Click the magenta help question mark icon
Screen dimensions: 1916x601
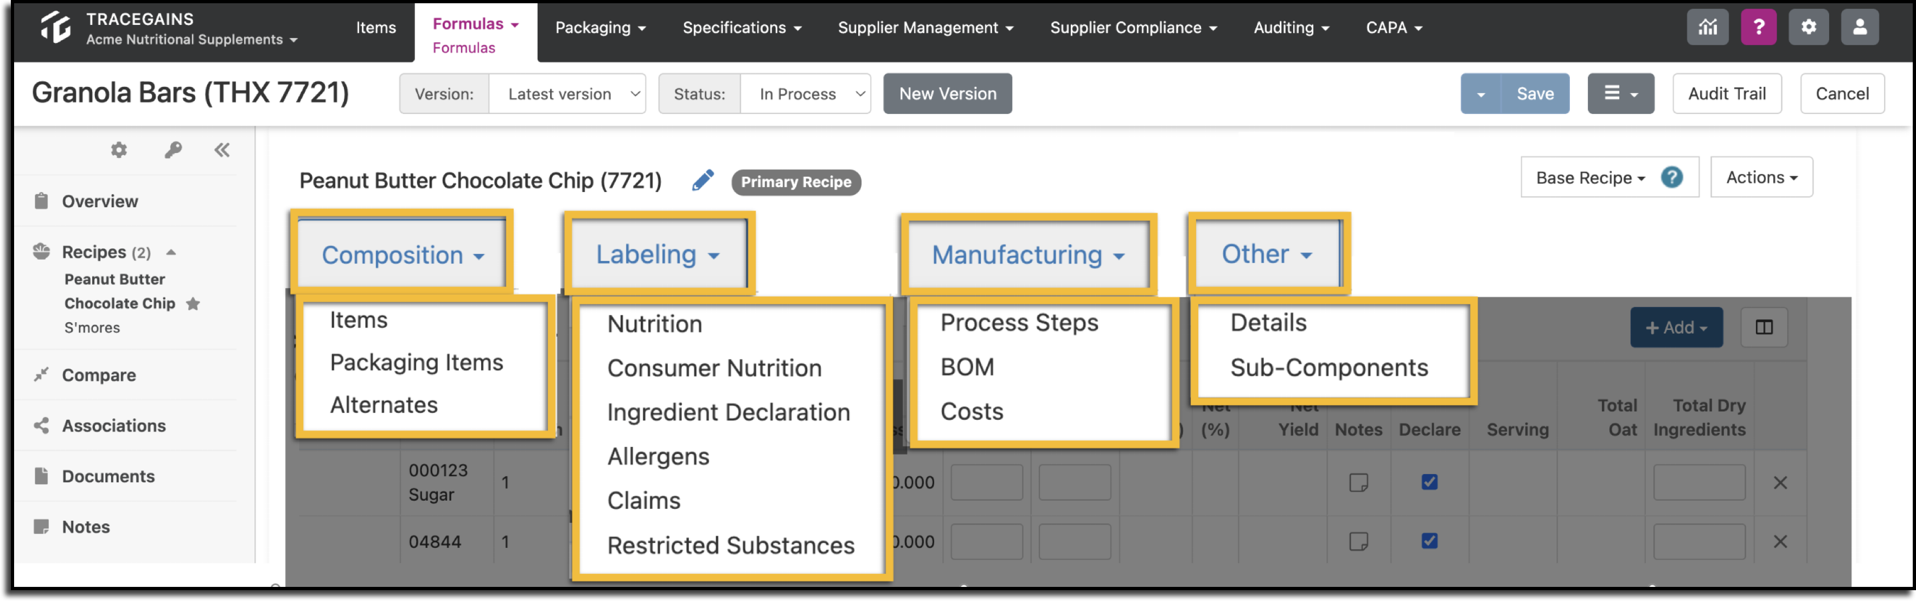click(x=1758, y=28)
